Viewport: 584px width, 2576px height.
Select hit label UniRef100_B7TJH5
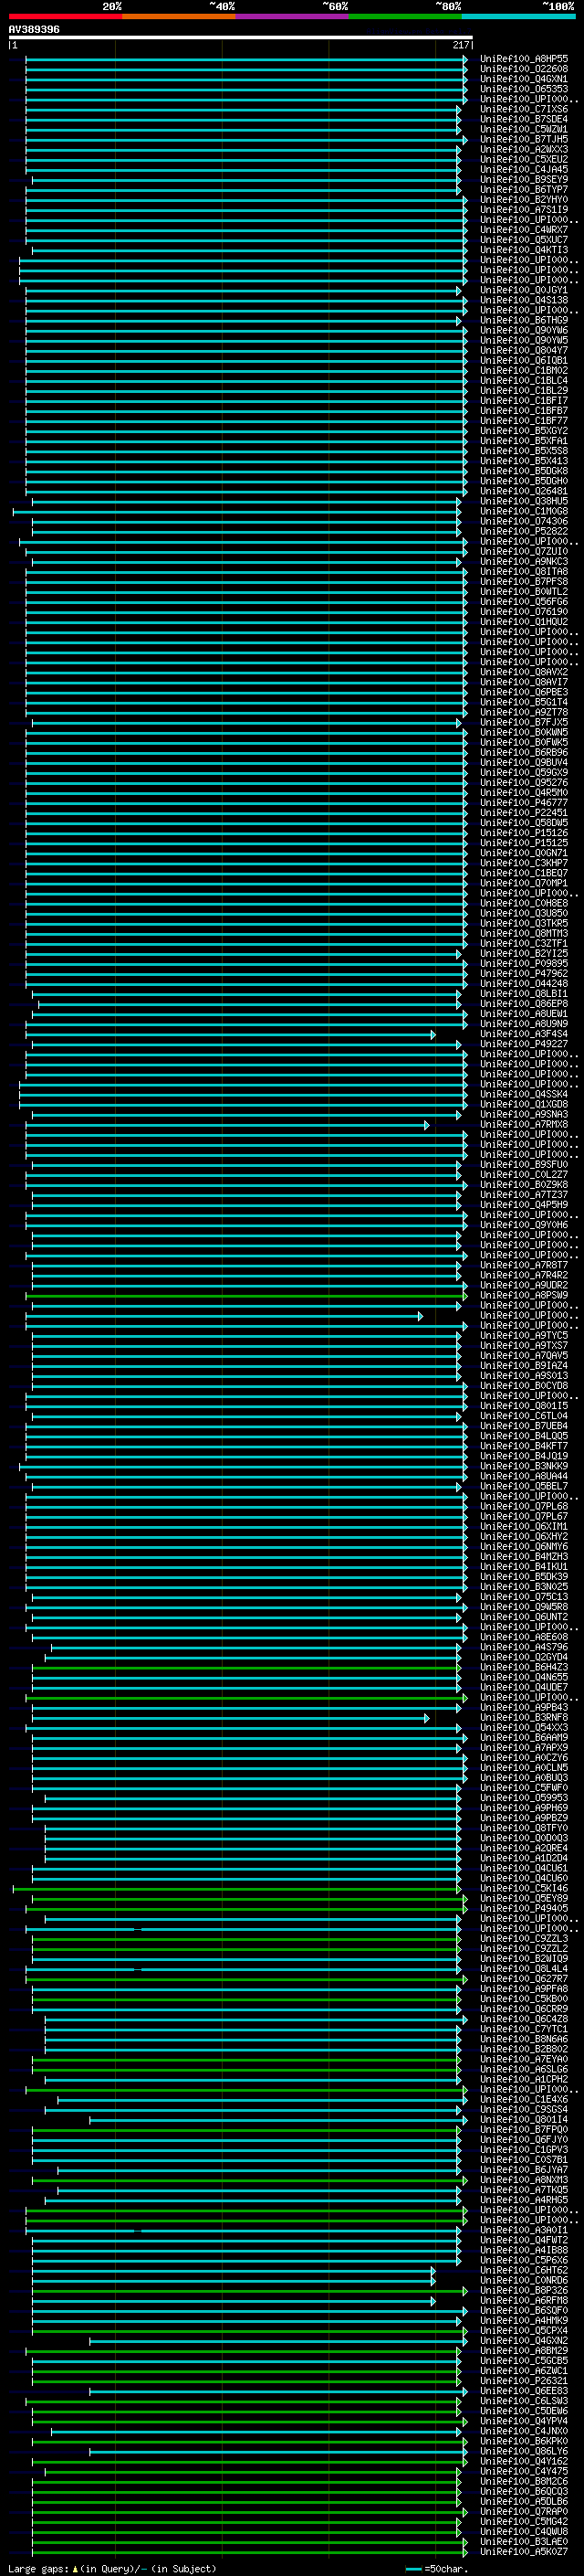(524, 140)
